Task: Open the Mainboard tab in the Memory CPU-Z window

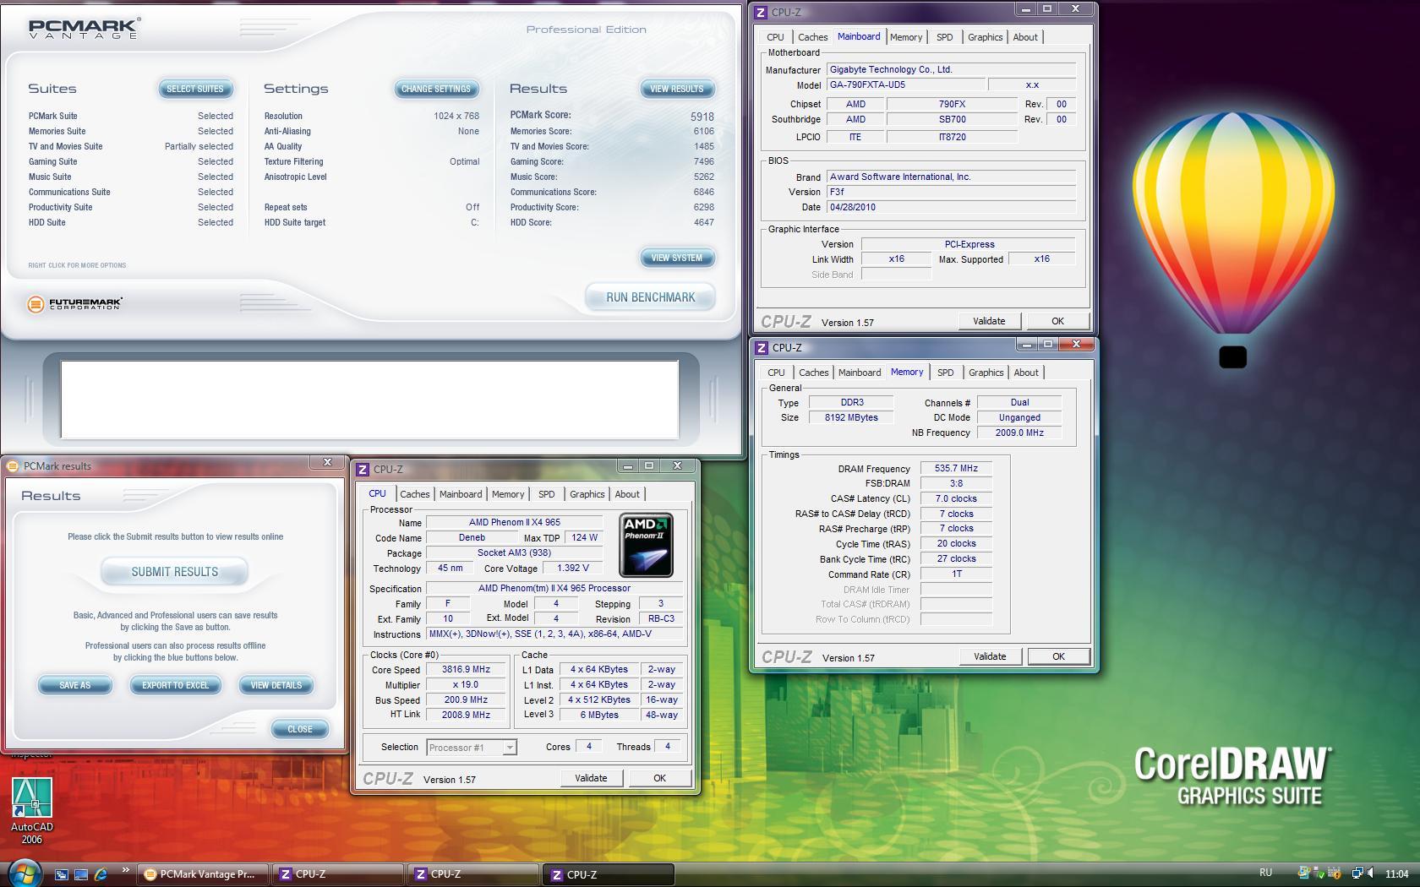Action: (x=860, y=373)
